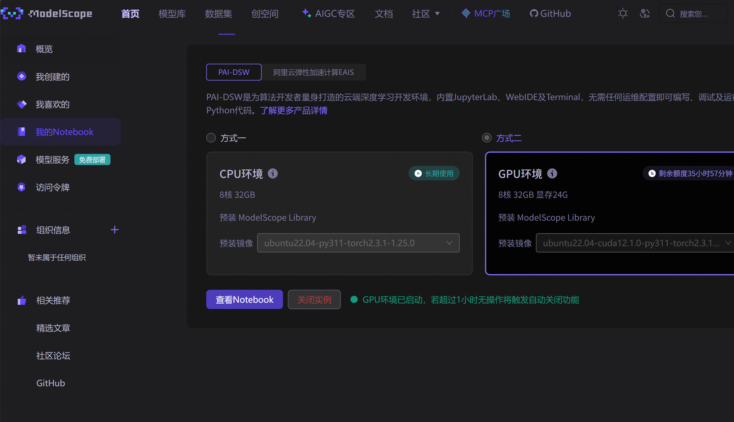Image resolution: width=734 pixels, height=422 pixels.
Task: Show GPU环境 info tooltip icon
Action: 552,173
